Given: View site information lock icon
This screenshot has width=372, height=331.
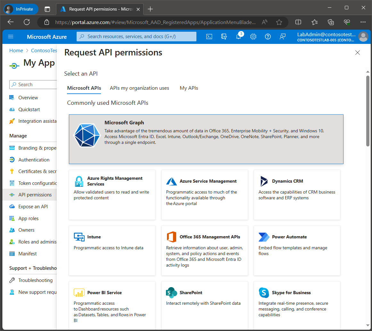Looking at the screenshot, I should click(x=47, y=22).
